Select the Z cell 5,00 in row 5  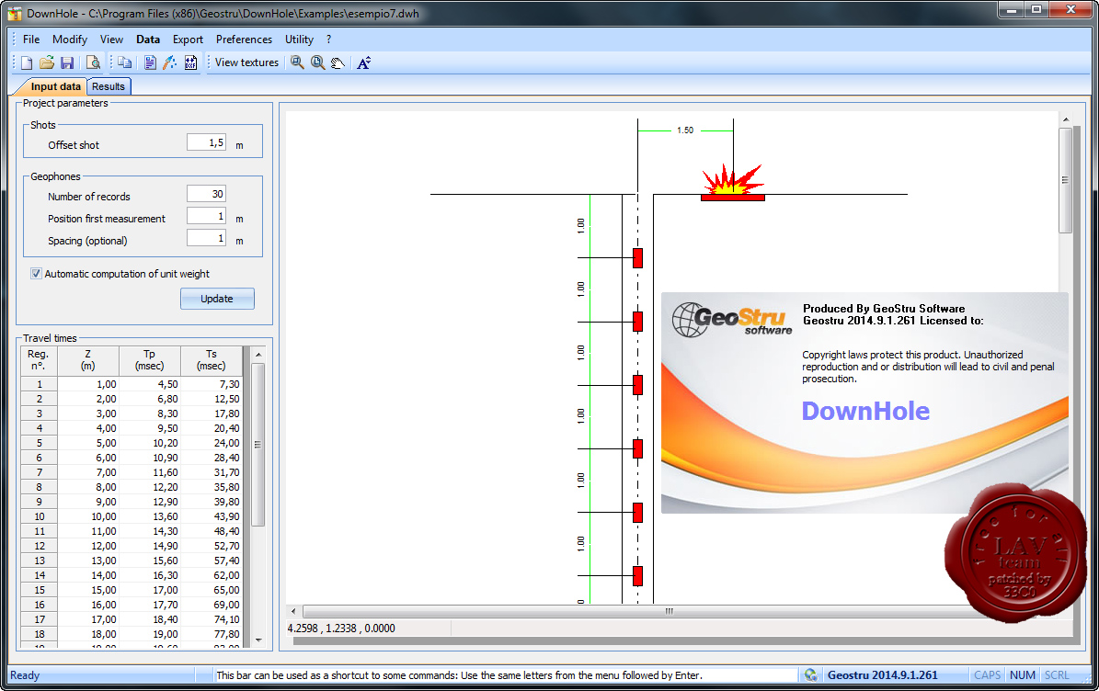coord(88,443)
